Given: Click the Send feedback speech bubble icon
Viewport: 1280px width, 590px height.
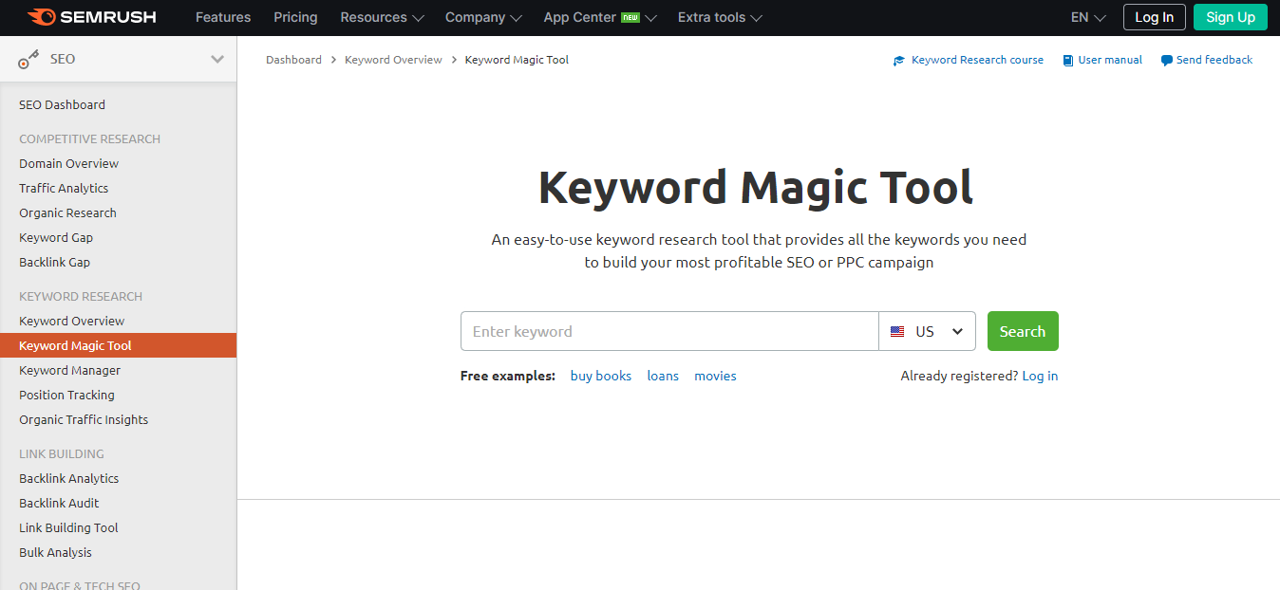Looking at the screenshot, I should 1166,61.
